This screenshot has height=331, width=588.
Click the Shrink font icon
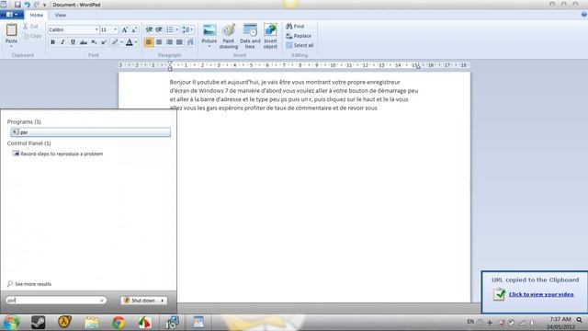click(134, 29)
